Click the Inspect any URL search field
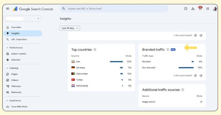The width and height of the screenshot is (221, 115). [114, 9]
